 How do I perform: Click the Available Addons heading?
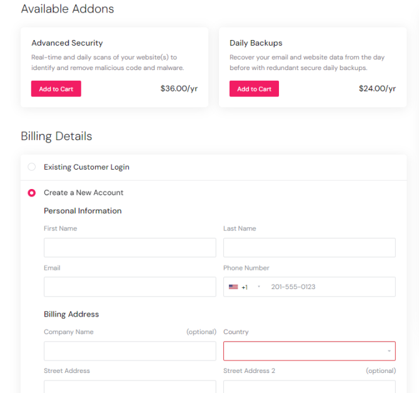coord(68,9)
